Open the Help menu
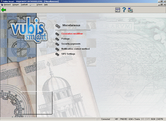Viewport: 166px width, 121px height. coord(46,5)
